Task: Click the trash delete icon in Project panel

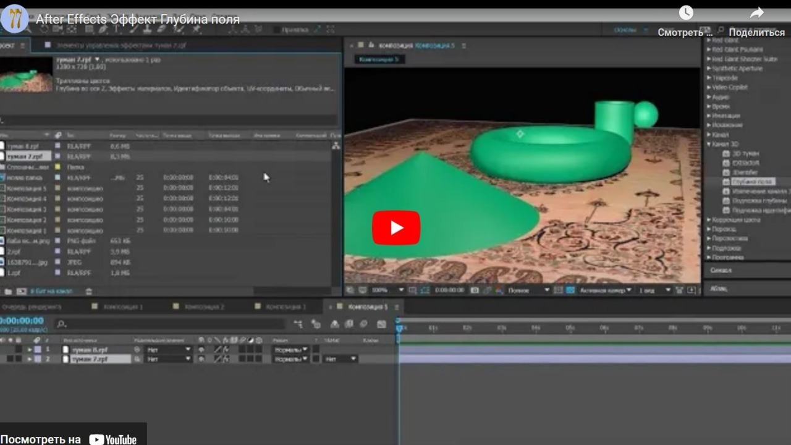Action: click(89, 291)
